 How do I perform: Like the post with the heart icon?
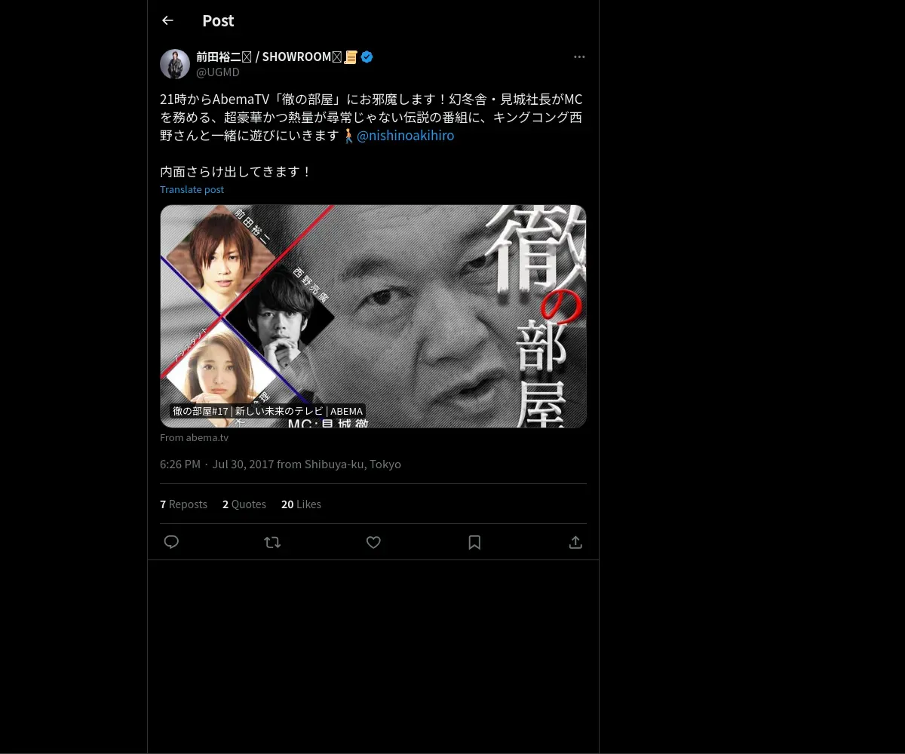click(373, 542)
